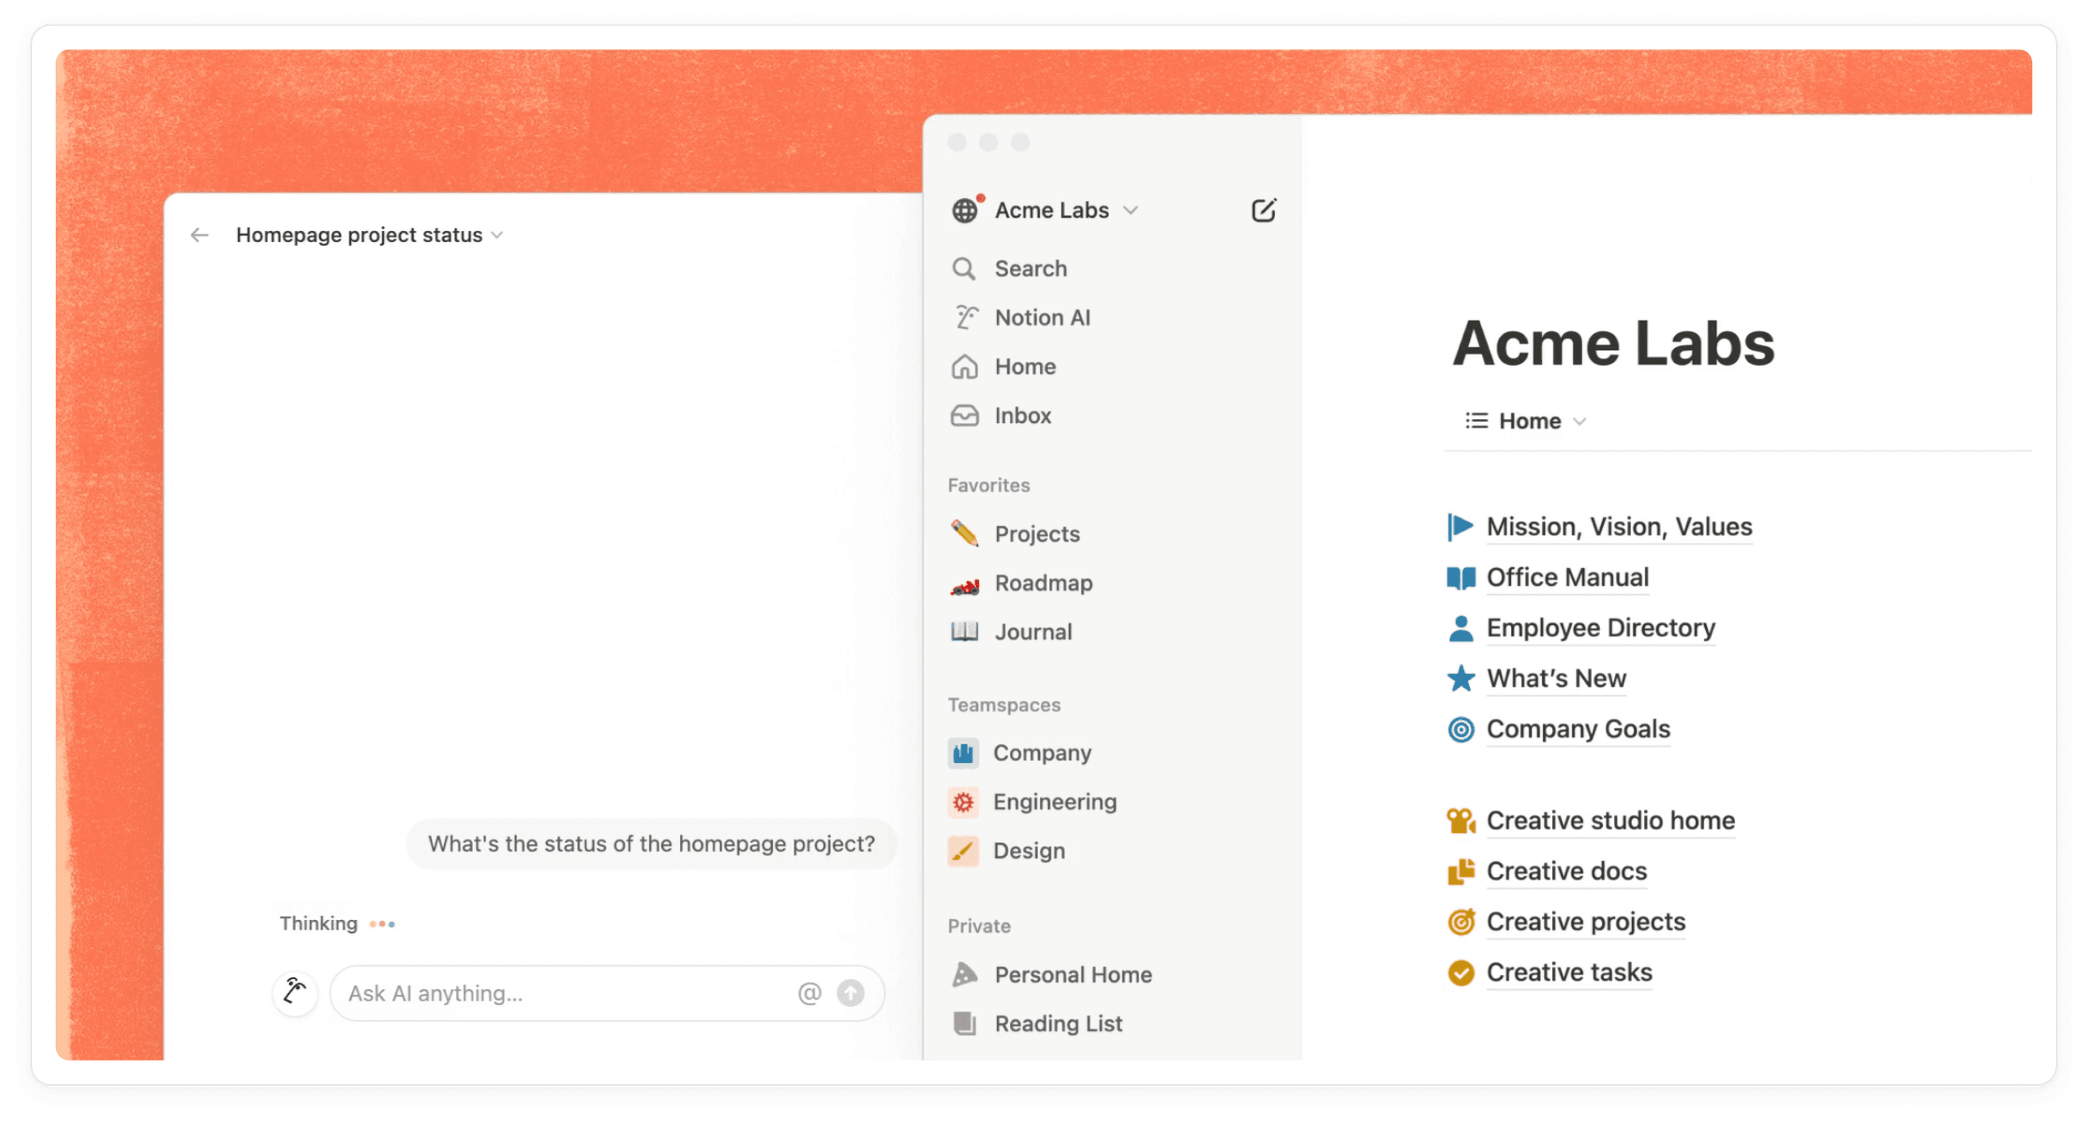Open Reading List in Private section
Screen dimensions: 2088x1123
[x=1058, y=1024]
